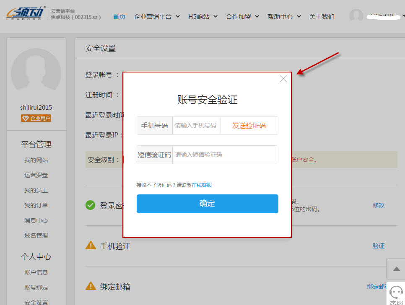This screenshot has height=305, width=405.
Task: Open the 客服 customer service headset icon
Action: pyautogui.click(x=396, y=292)
